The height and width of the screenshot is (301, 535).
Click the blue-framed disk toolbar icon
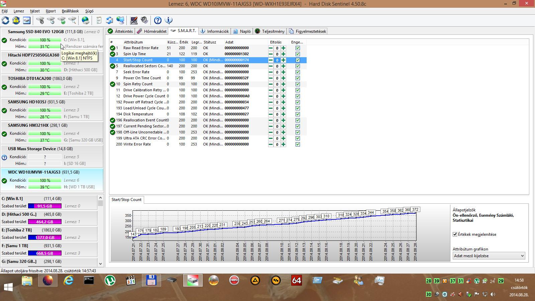[27, 20]
